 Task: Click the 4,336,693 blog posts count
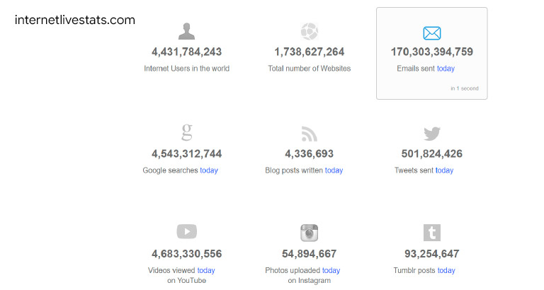[309, 153]
